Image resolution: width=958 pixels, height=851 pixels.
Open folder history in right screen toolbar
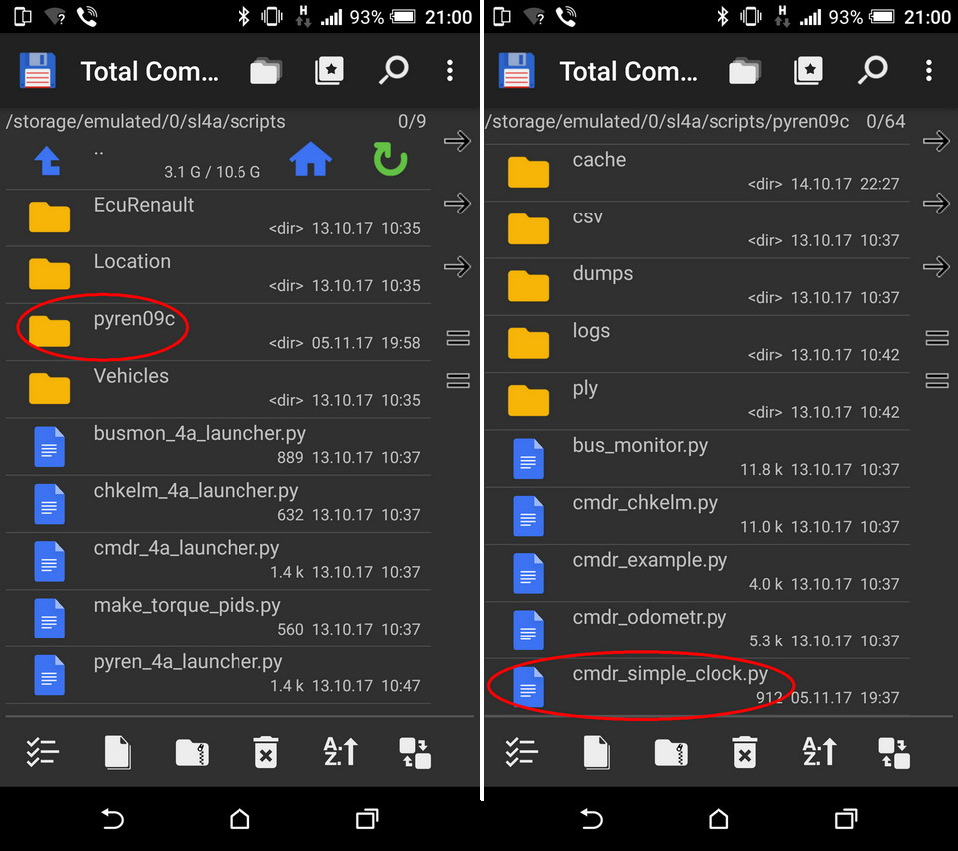click(x=744, y=71)
